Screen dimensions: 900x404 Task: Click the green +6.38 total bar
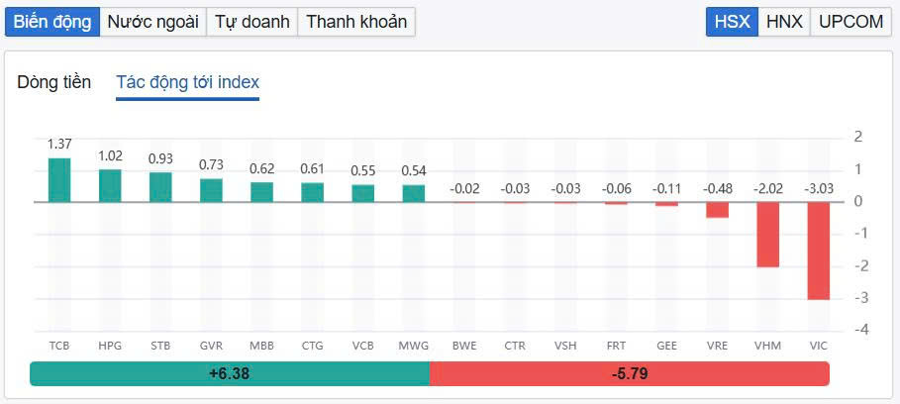(x=229, y=374)
